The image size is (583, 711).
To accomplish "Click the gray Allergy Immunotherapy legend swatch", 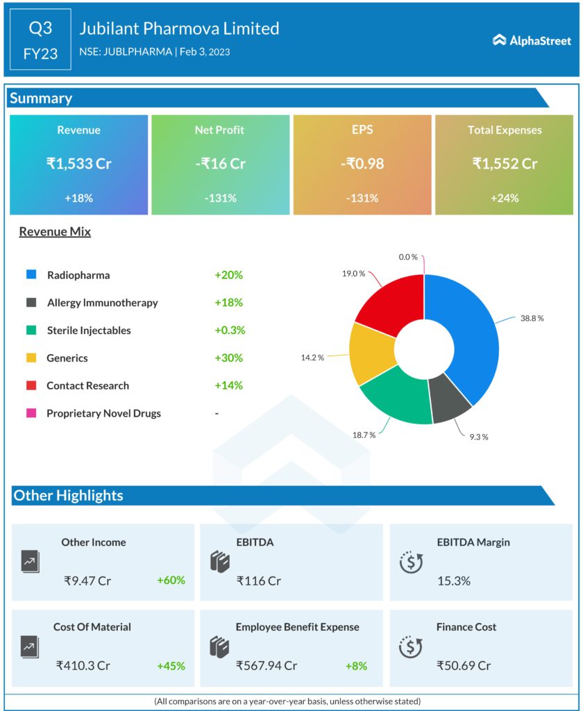I will 31,303.
